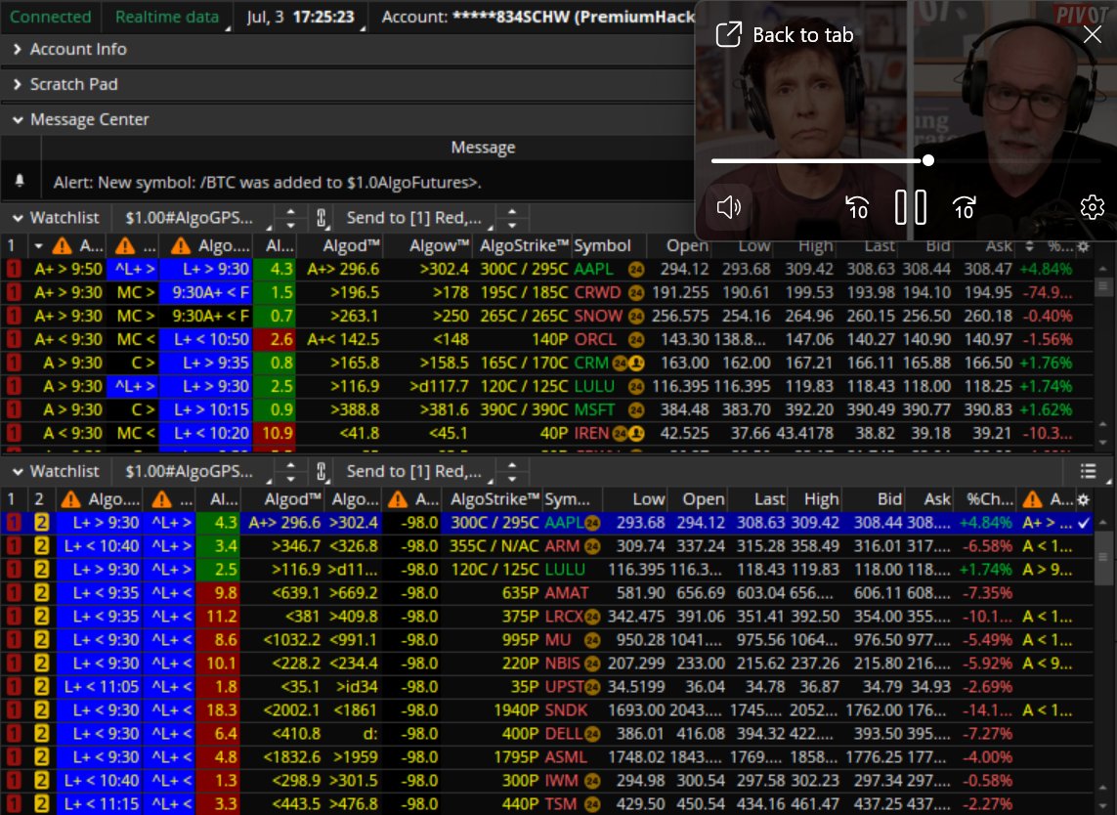Click the stepper arrows after lower Send to
This screenshot has width=1117, height=815.
512,472
